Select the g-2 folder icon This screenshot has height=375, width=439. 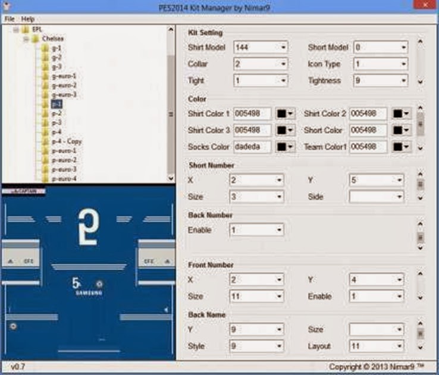coord(45,58)
